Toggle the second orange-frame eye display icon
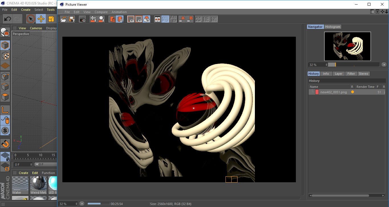Viewport: 389px width, 207px height. [x=139, y=19]
